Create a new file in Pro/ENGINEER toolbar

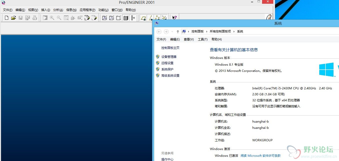click(7, 18)
